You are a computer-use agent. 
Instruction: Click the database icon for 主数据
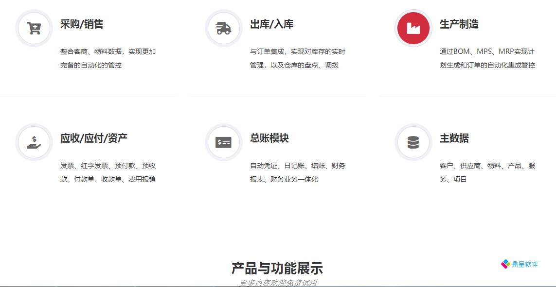click(413, 142)
